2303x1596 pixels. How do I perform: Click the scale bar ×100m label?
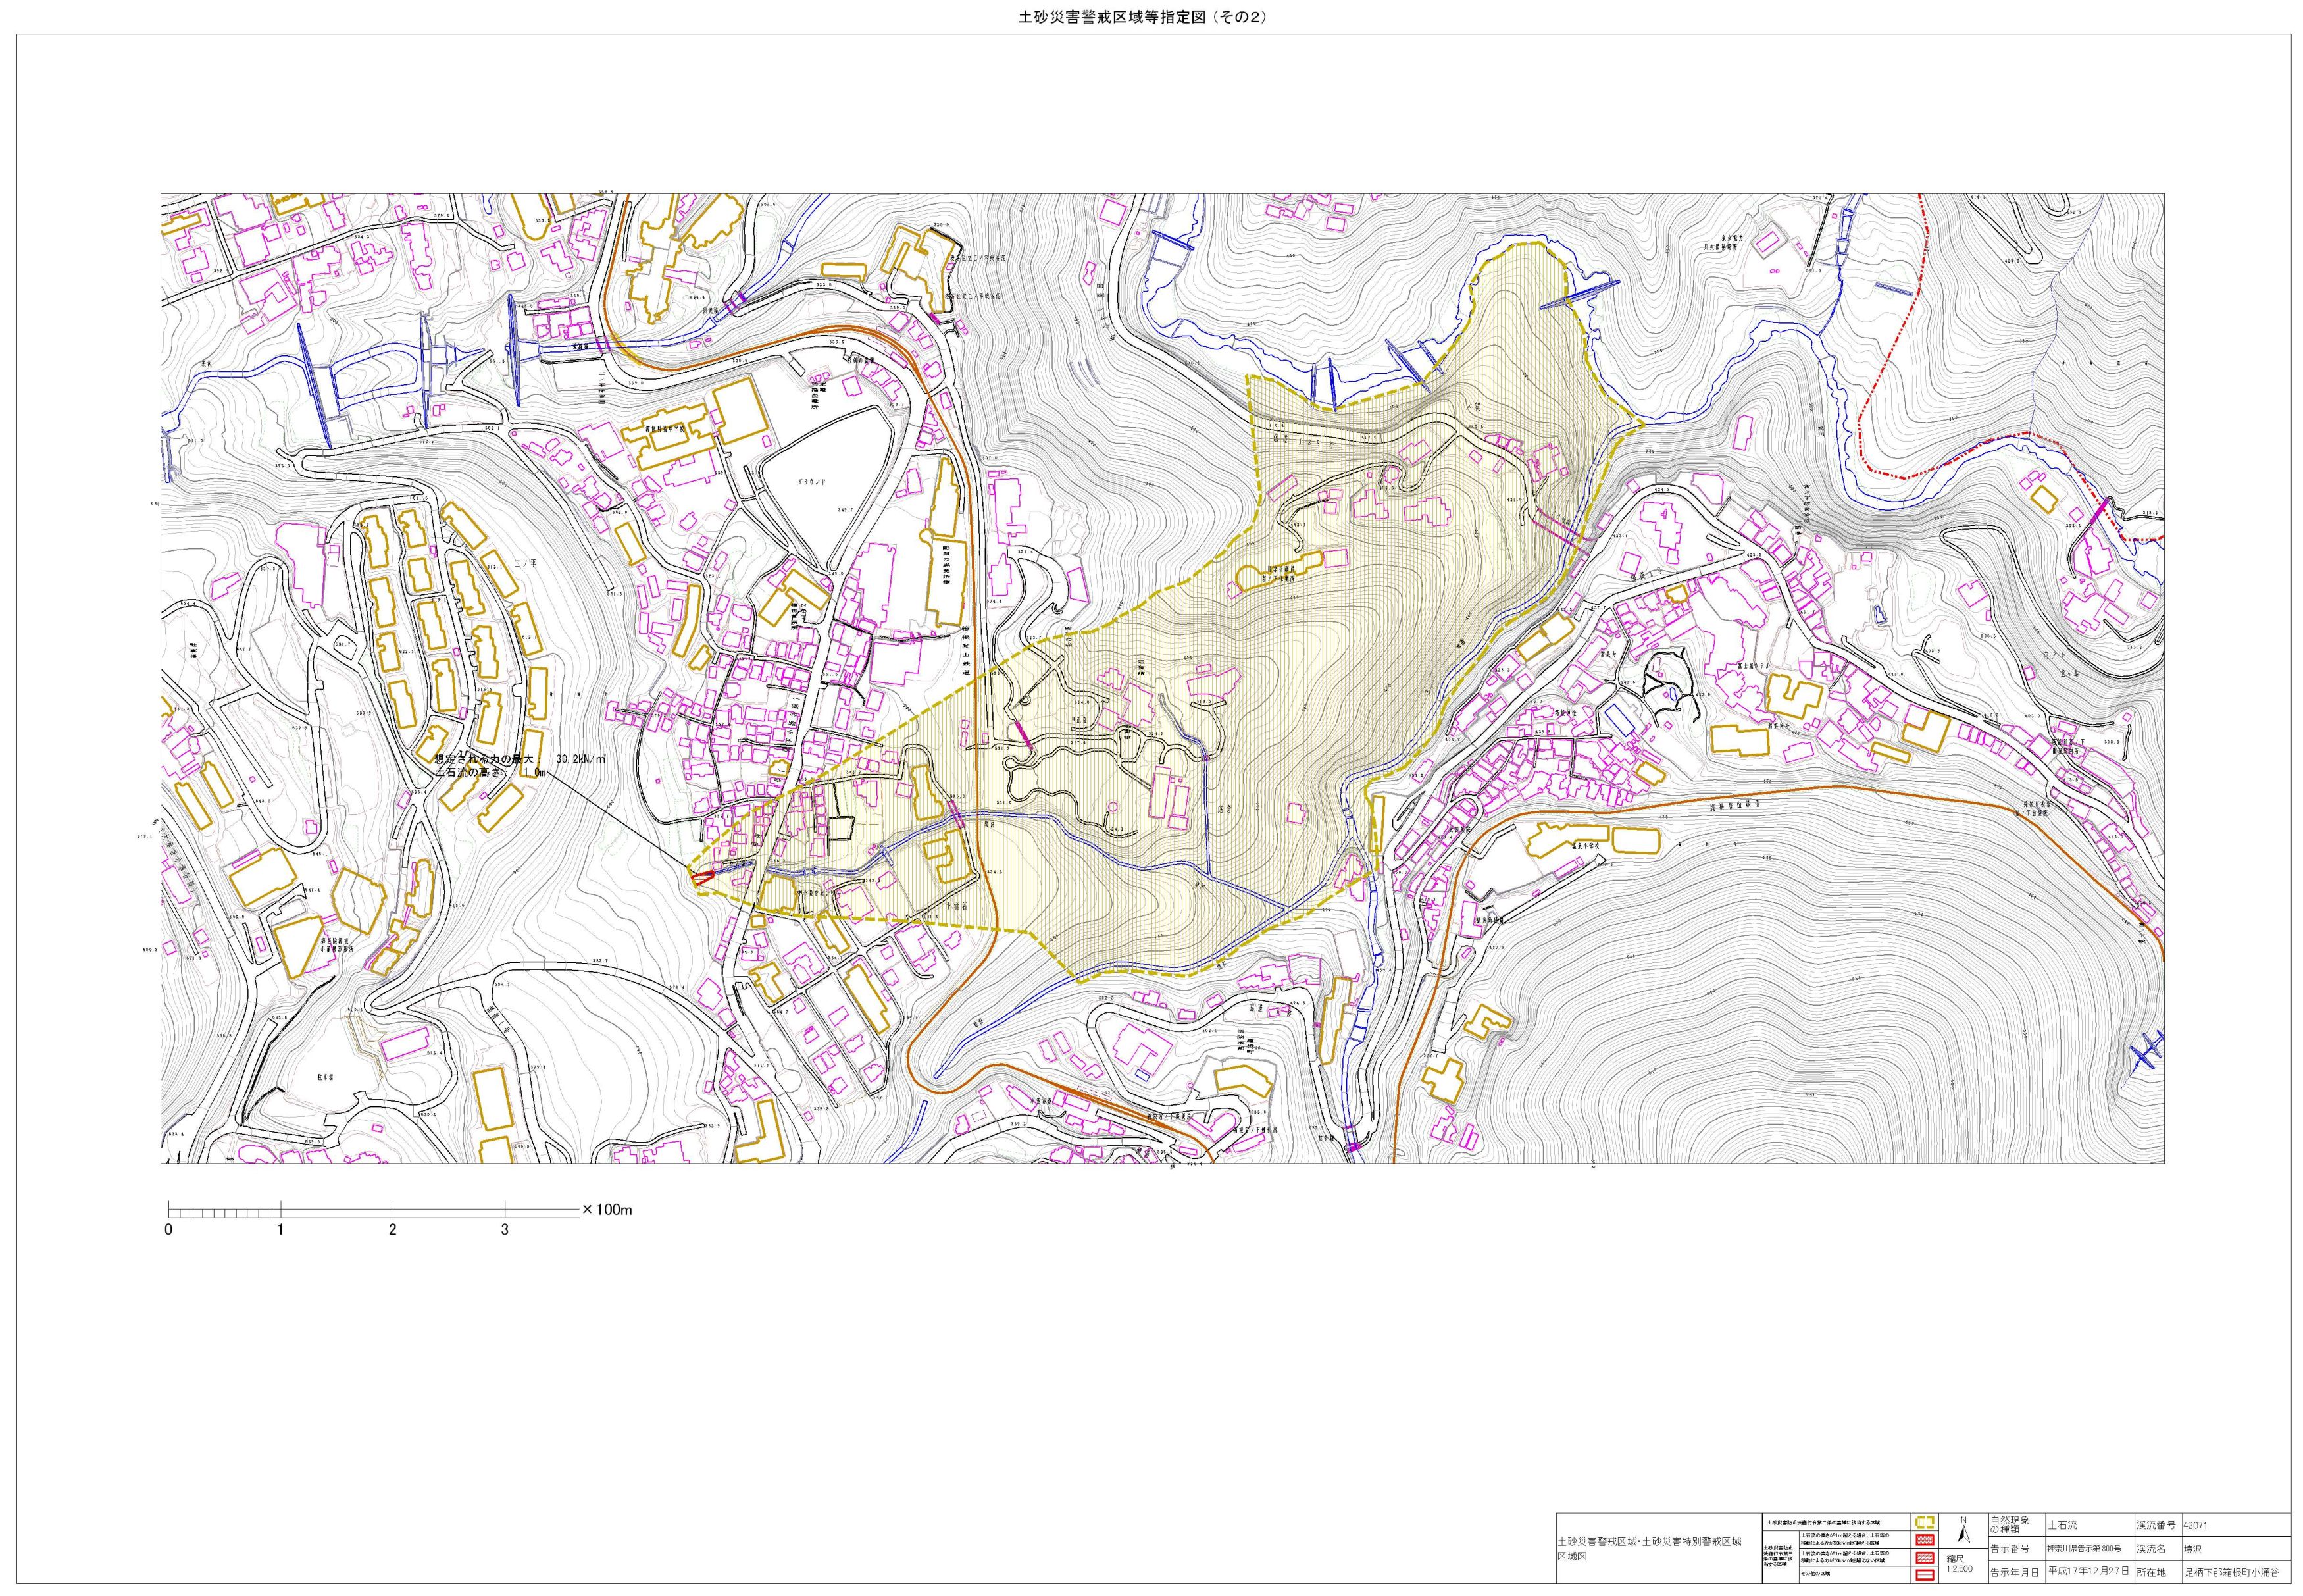[x=608, y=1210]
